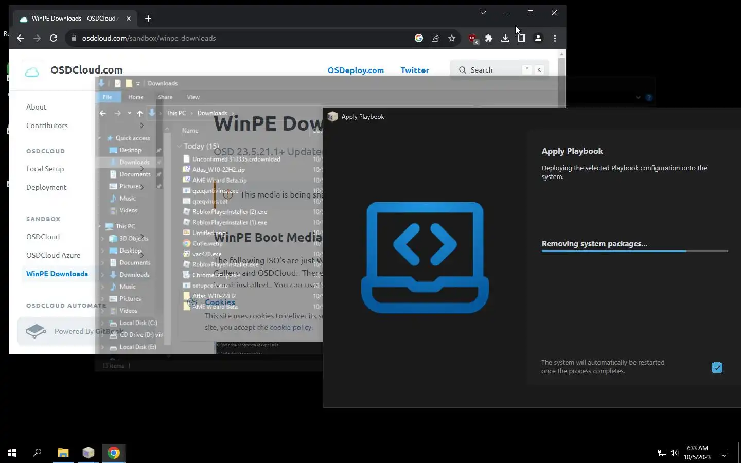Open the OSDeploy.com link
Screen dimensions: 741x463
coord(356,70)
